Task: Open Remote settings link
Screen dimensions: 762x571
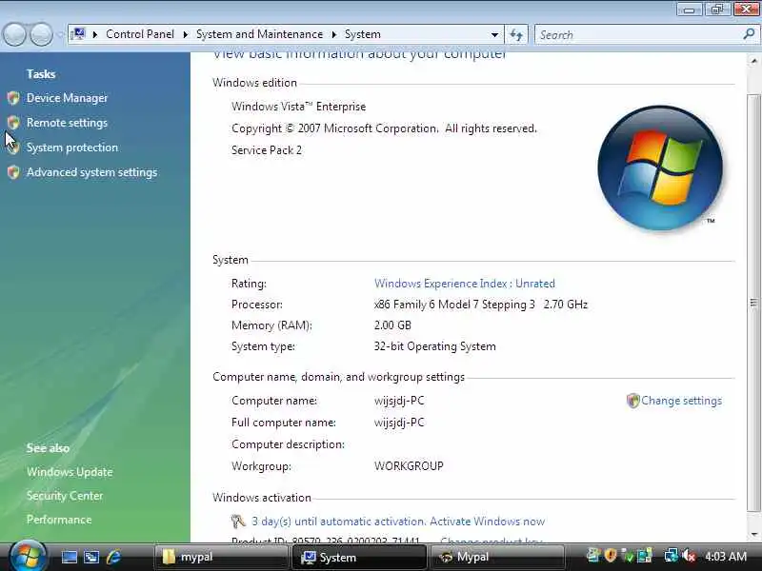Action: tap(67, 123)
